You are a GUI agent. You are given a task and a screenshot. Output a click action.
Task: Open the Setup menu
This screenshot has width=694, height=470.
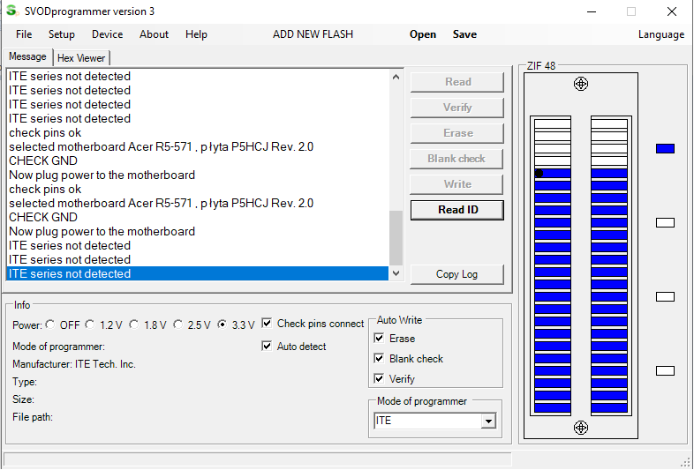click(x=62, y=34)
